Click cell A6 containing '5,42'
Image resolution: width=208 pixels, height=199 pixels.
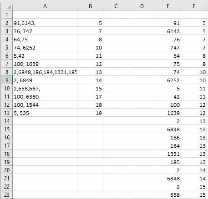click(x=45, y=56)
